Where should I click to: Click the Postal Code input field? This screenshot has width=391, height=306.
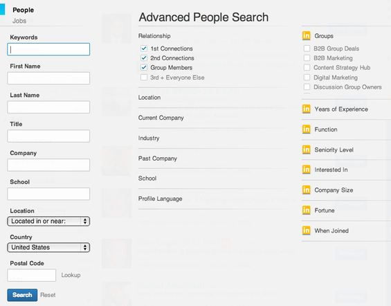tap(31, 275)
